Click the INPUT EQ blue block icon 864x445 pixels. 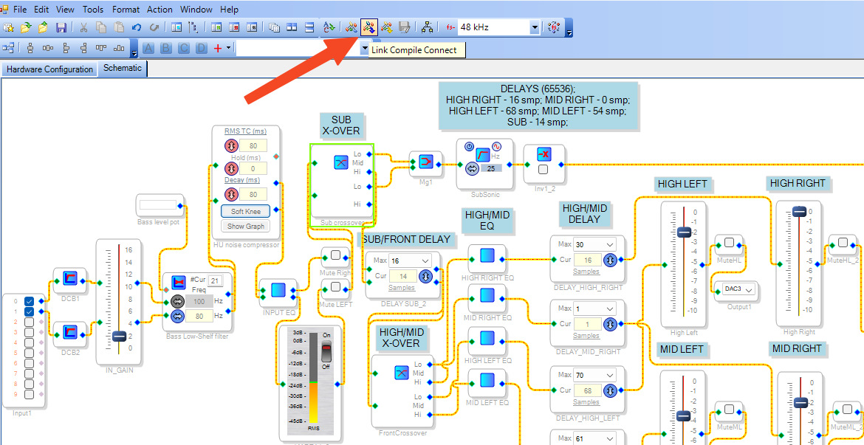click(x=278, y=290)
